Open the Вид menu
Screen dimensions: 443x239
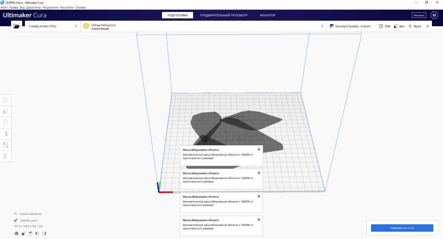pyautogui.click(x=22, y=7)
